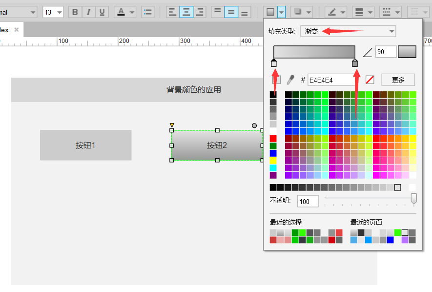
Task: Select red in left color column
Action: click(x=273, y=139)
